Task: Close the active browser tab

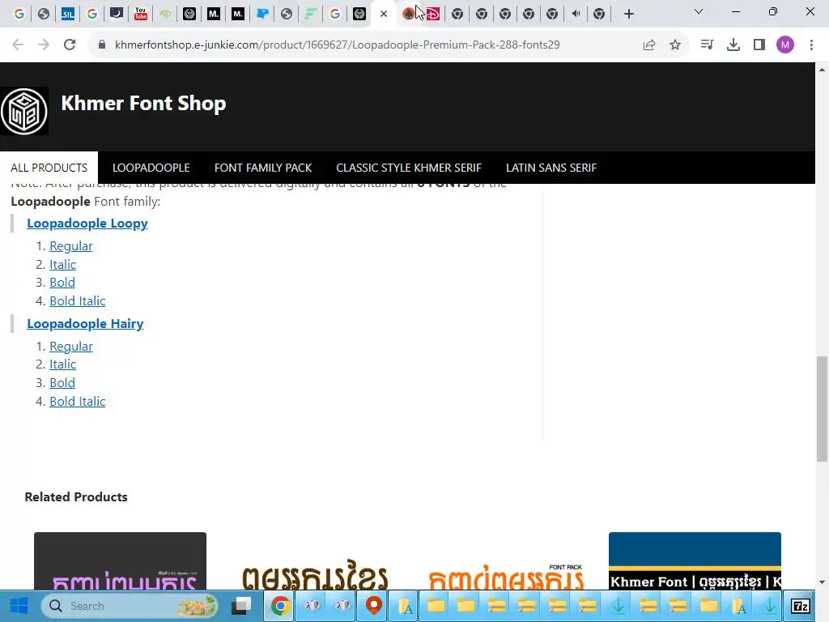Action: coord(384,14)
